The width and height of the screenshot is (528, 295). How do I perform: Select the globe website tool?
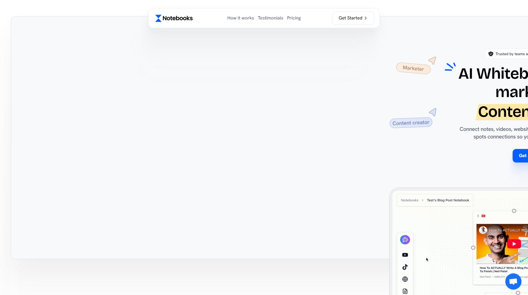405,279
